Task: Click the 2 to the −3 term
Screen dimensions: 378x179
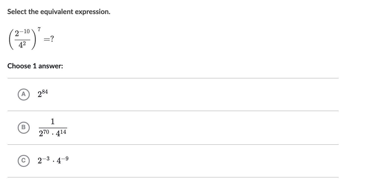Action: [x=43, y=160]
